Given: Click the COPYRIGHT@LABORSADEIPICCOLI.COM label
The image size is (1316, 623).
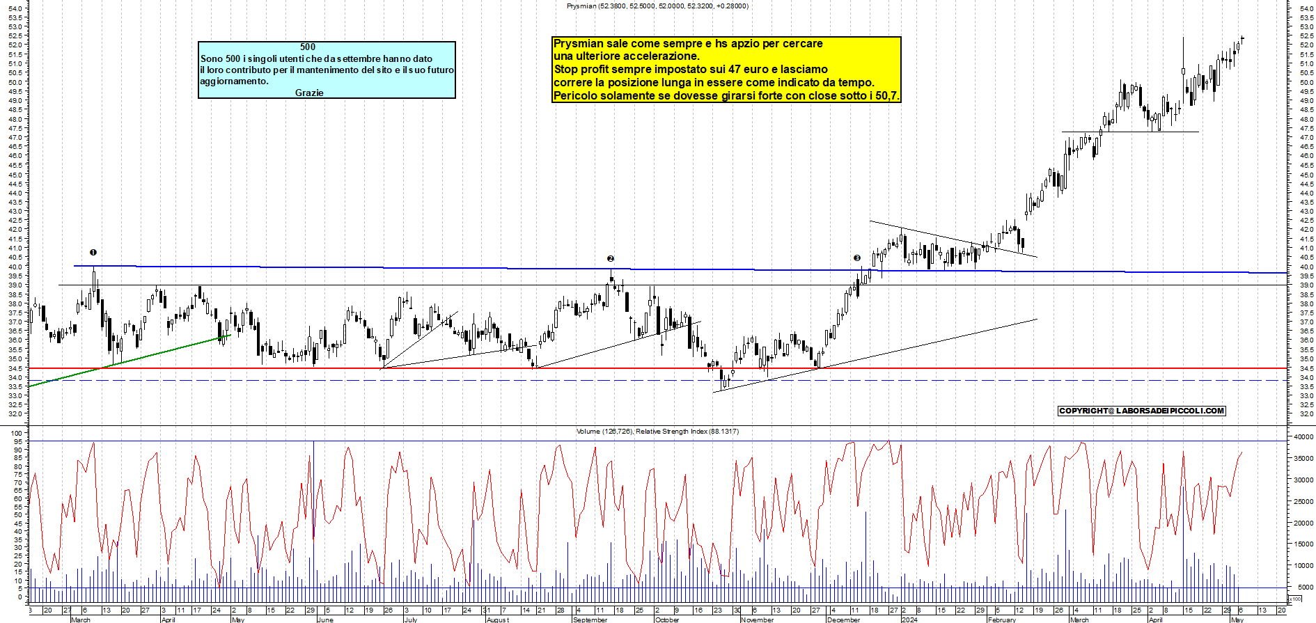Looking at the screenshot, I should tap(1141, 411).
